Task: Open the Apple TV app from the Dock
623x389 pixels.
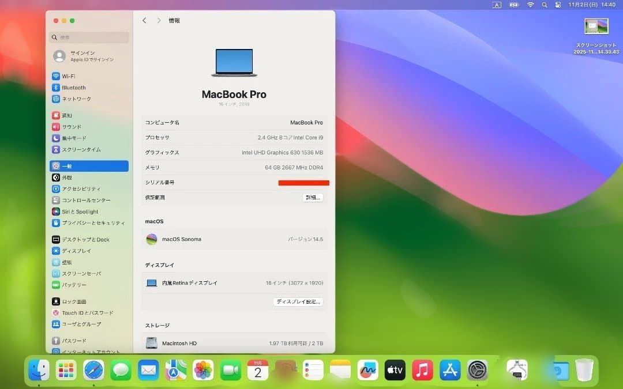Action: pyautogui.click(x=395, y=369)
